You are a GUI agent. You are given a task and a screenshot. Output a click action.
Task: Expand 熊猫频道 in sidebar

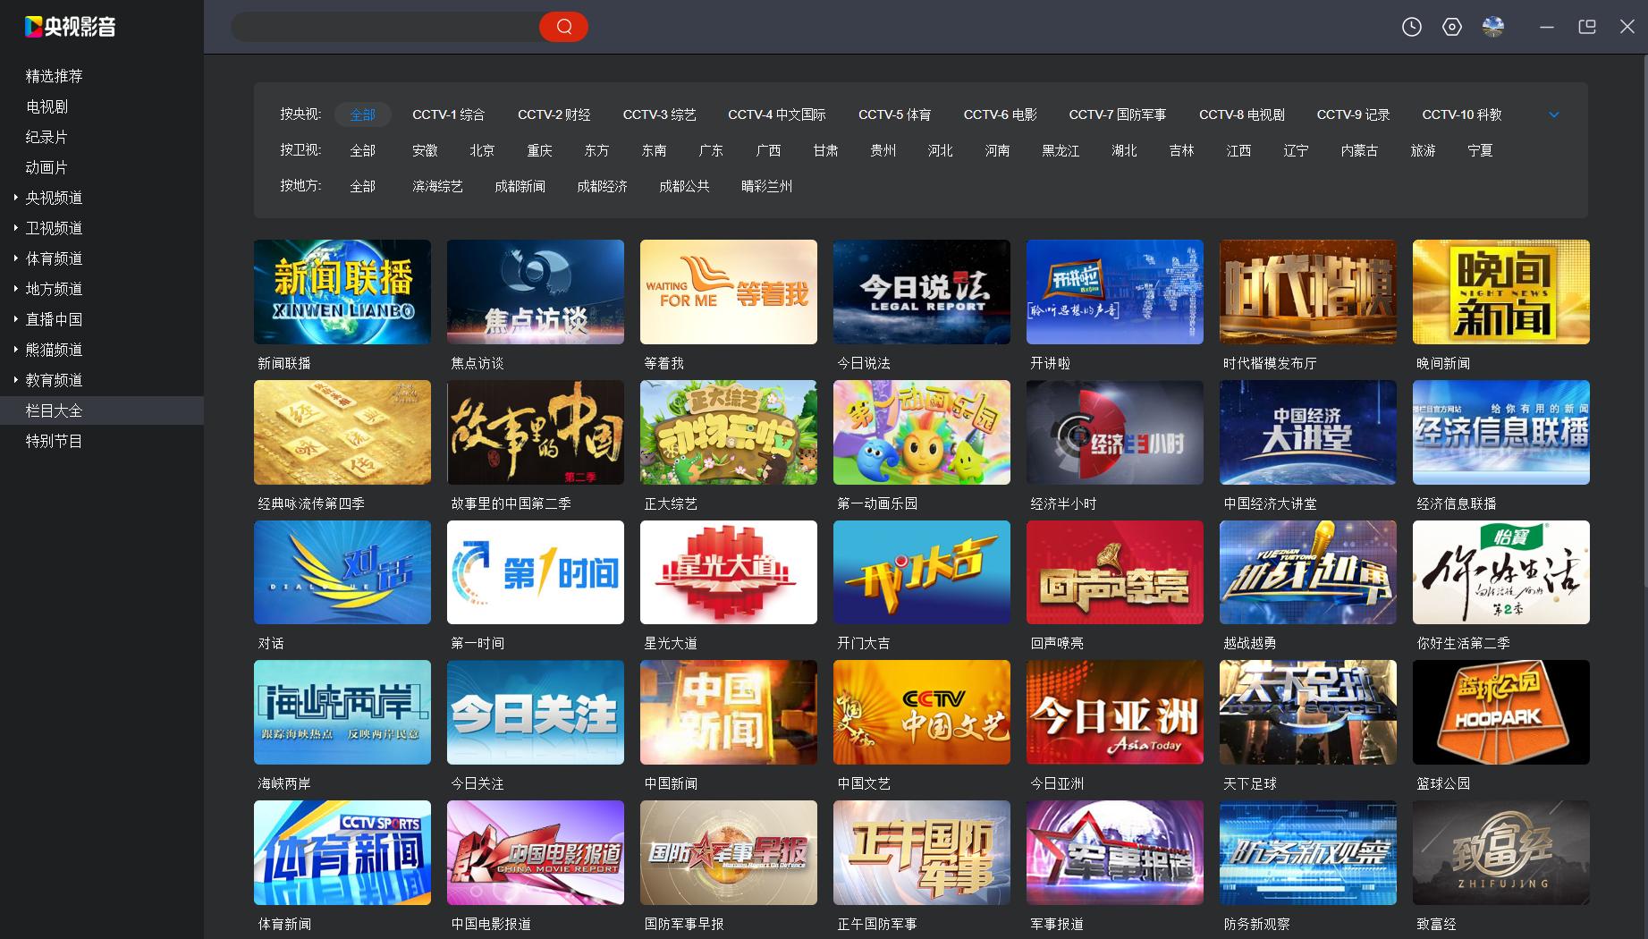click(54, 350)
